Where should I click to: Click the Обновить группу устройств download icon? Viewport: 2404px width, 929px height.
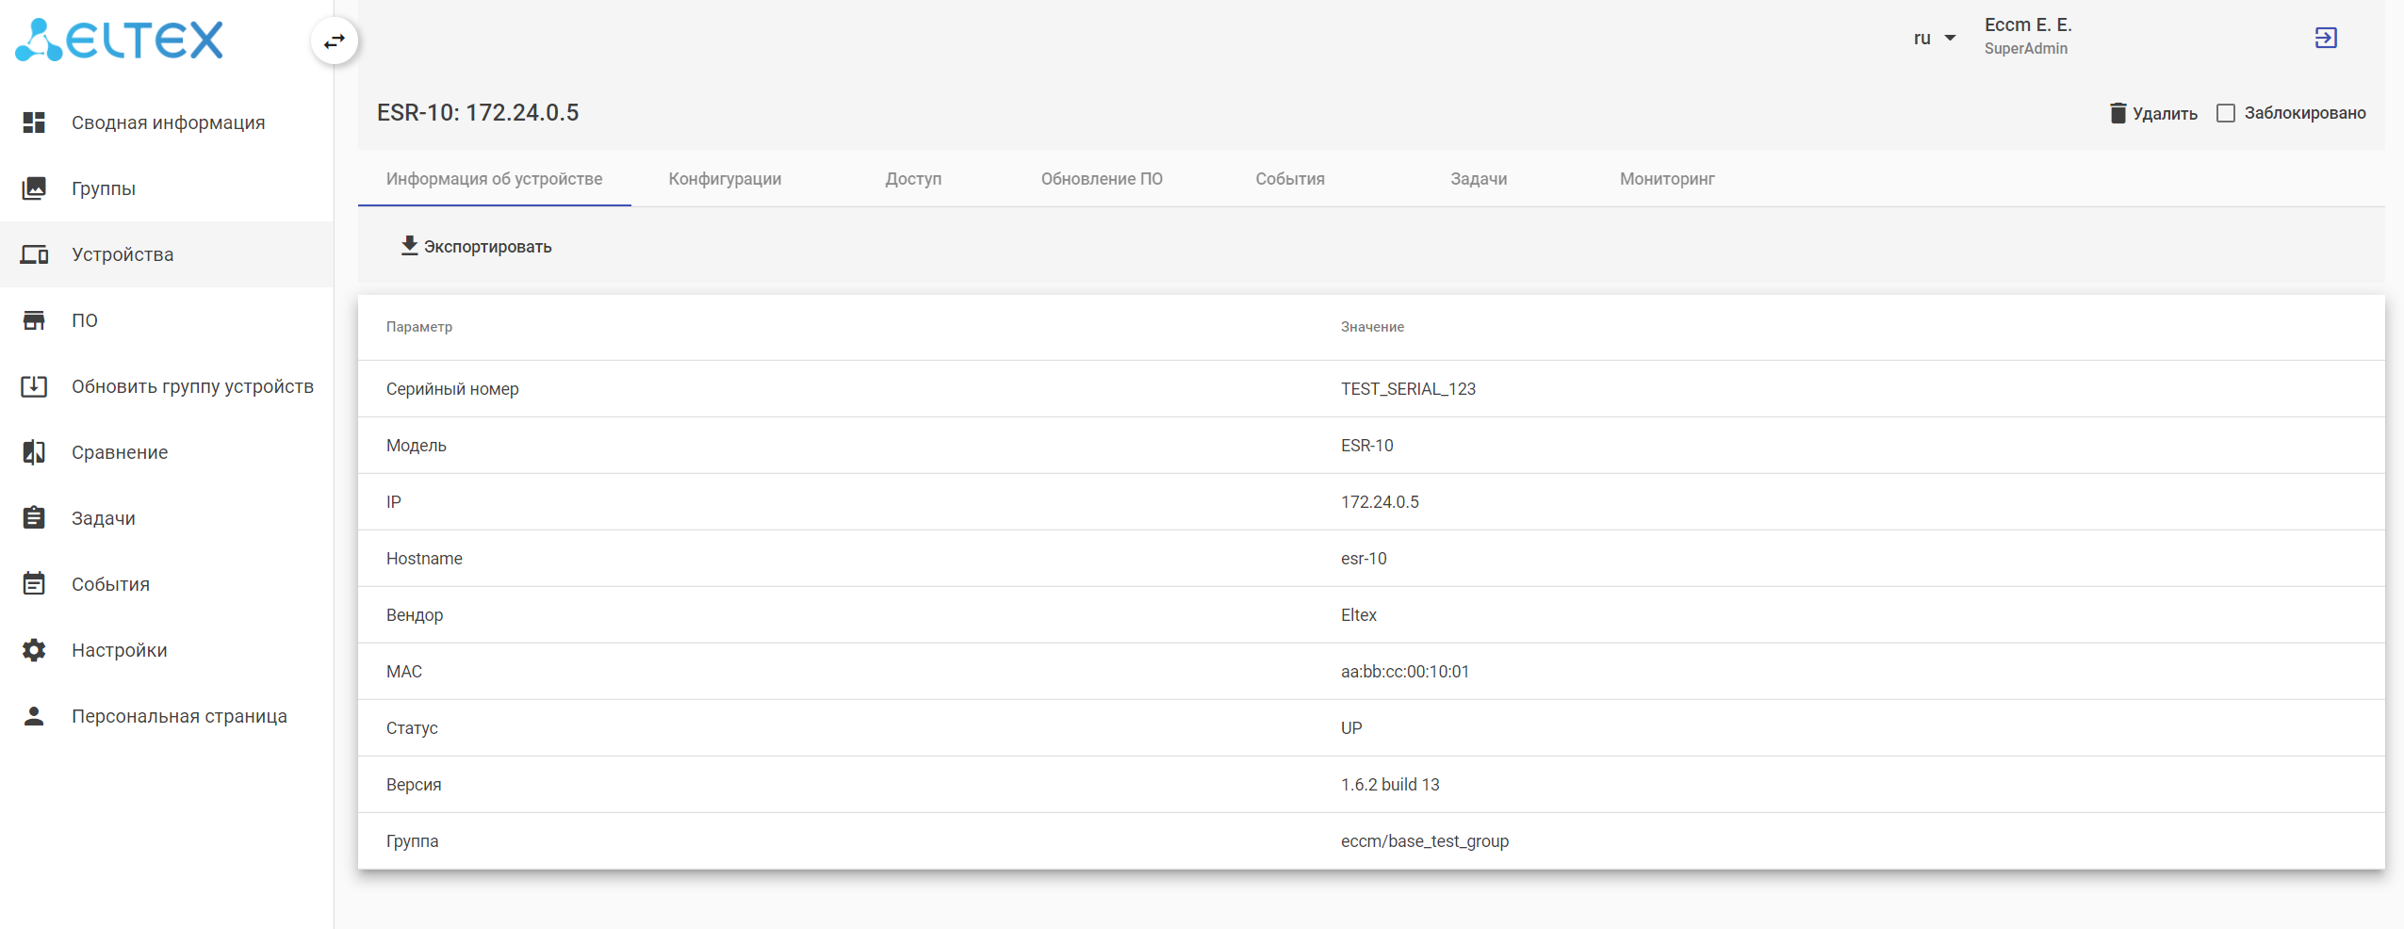click(x=34, y=386)
